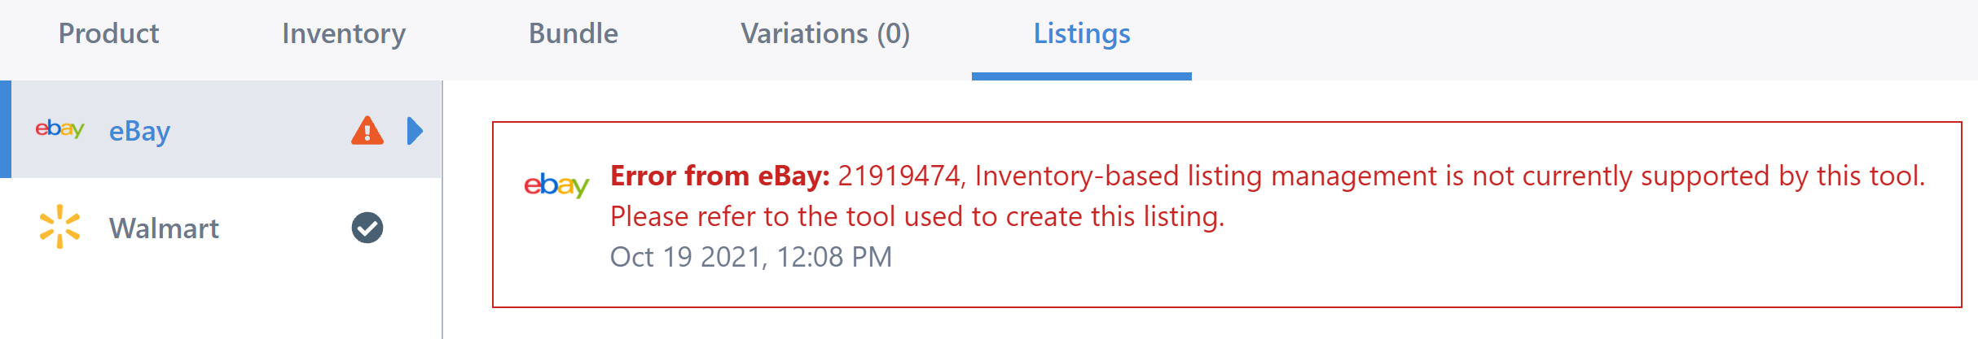The height and width of the screenshot is (339, 1978).
Task: Click the eBay logo in the sidebar
Action: coord(59,128)
